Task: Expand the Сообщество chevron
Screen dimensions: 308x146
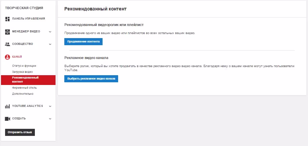Action: click(x=50, y=44)
